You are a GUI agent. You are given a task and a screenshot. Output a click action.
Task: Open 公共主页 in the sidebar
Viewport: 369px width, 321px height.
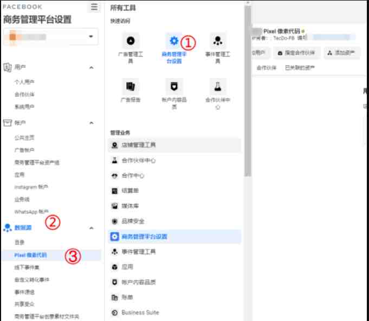coord(24,137)
